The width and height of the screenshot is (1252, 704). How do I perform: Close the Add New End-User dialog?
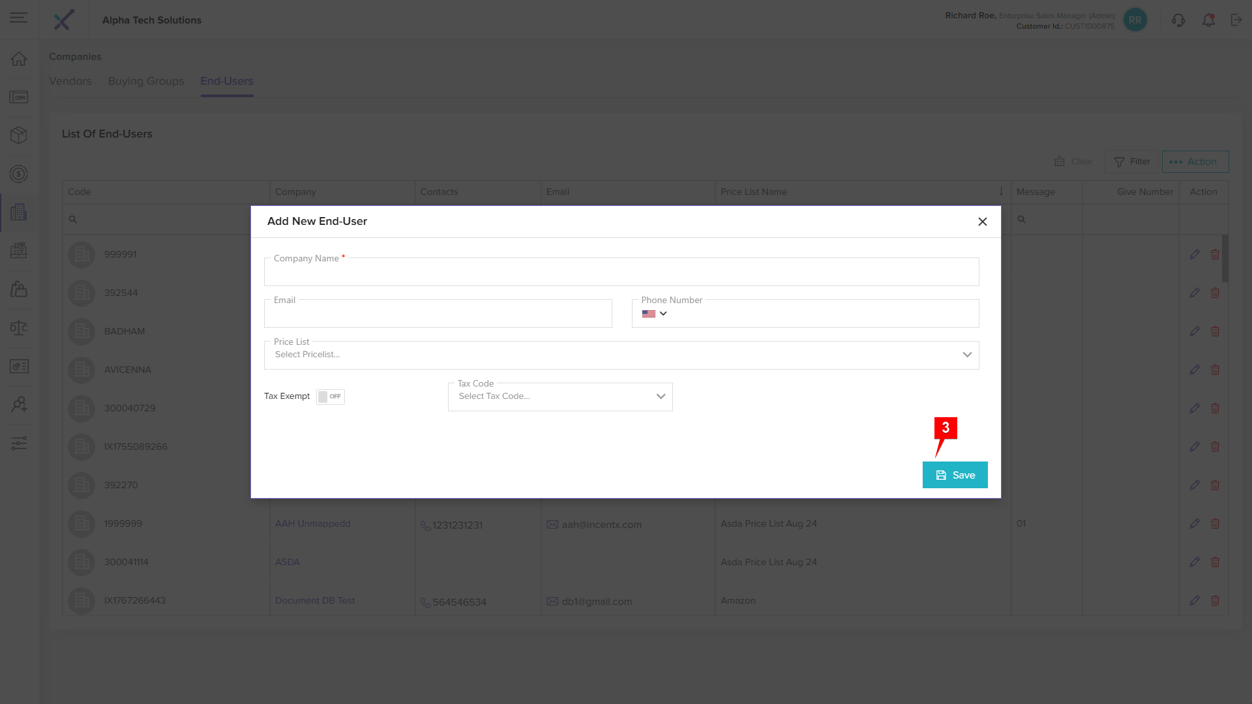[x=982, y=222]
